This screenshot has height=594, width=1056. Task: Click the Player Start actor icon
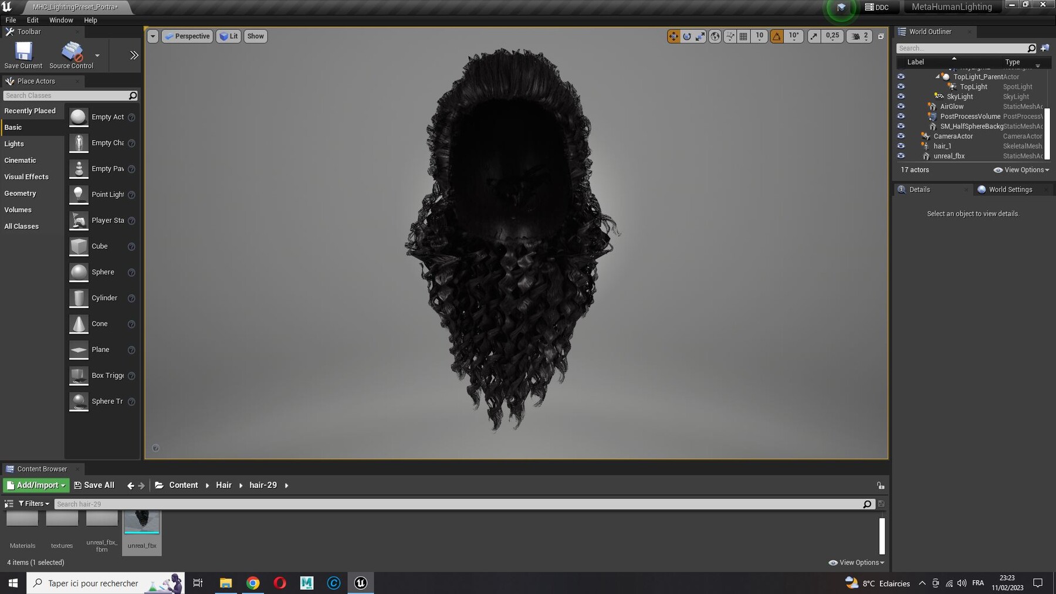79,220
